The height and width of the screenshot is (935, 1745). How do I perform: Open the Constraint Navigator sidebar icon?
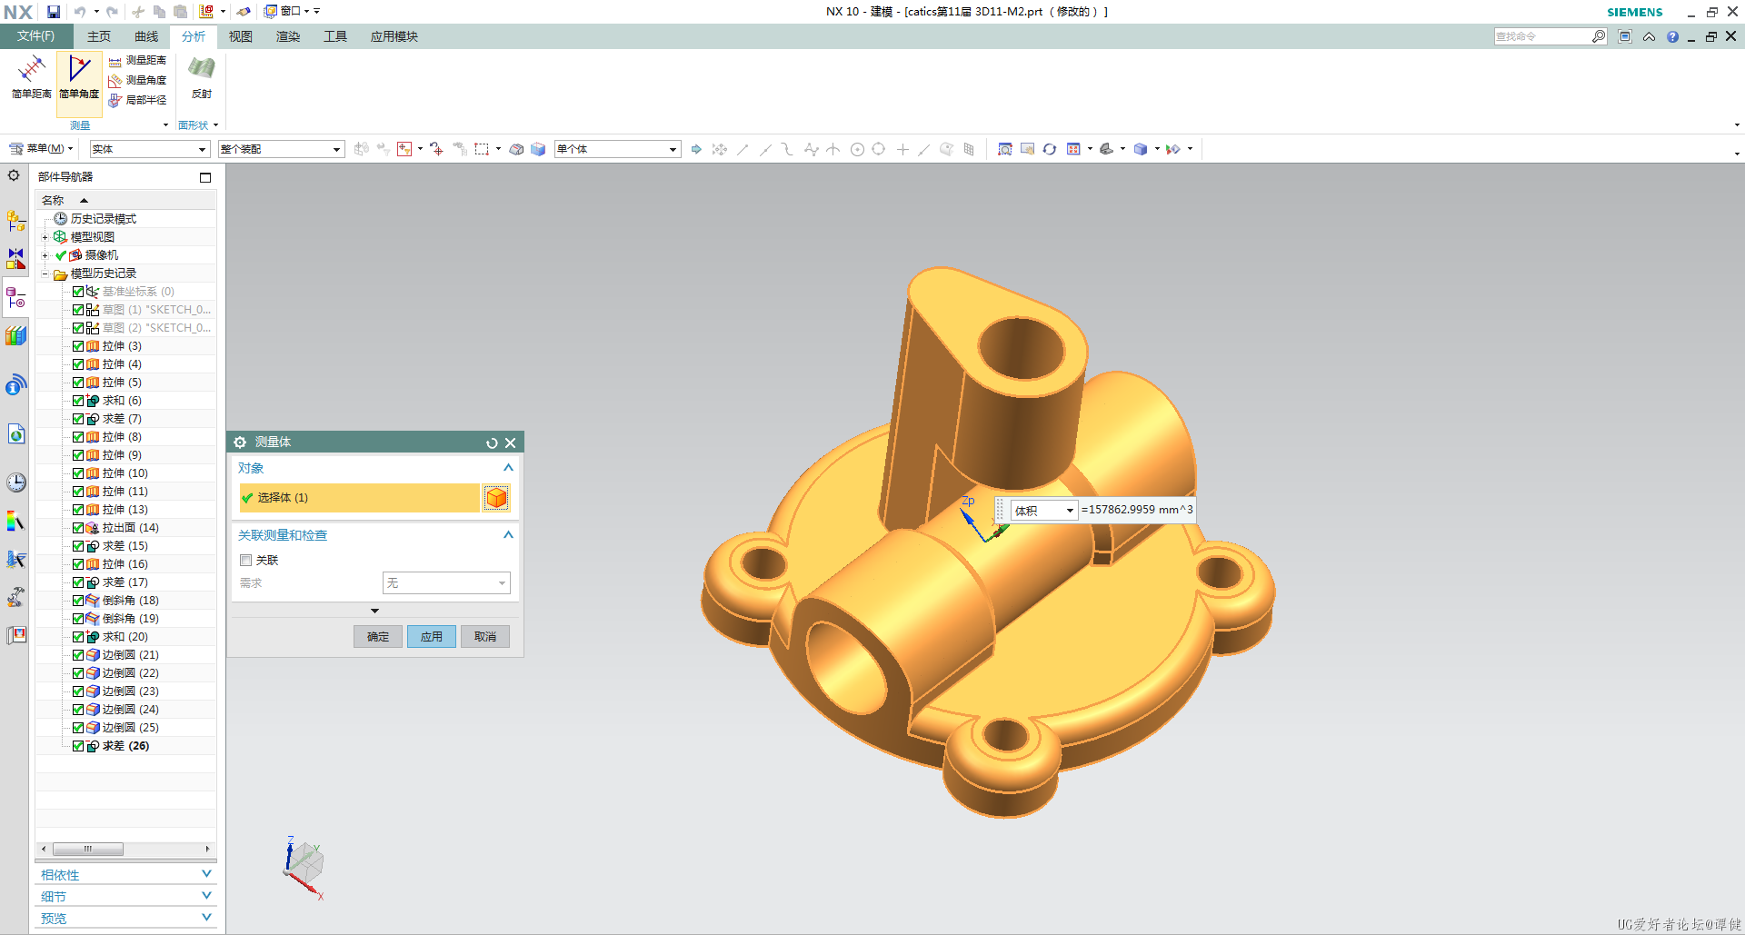click(x=16, y=259)
